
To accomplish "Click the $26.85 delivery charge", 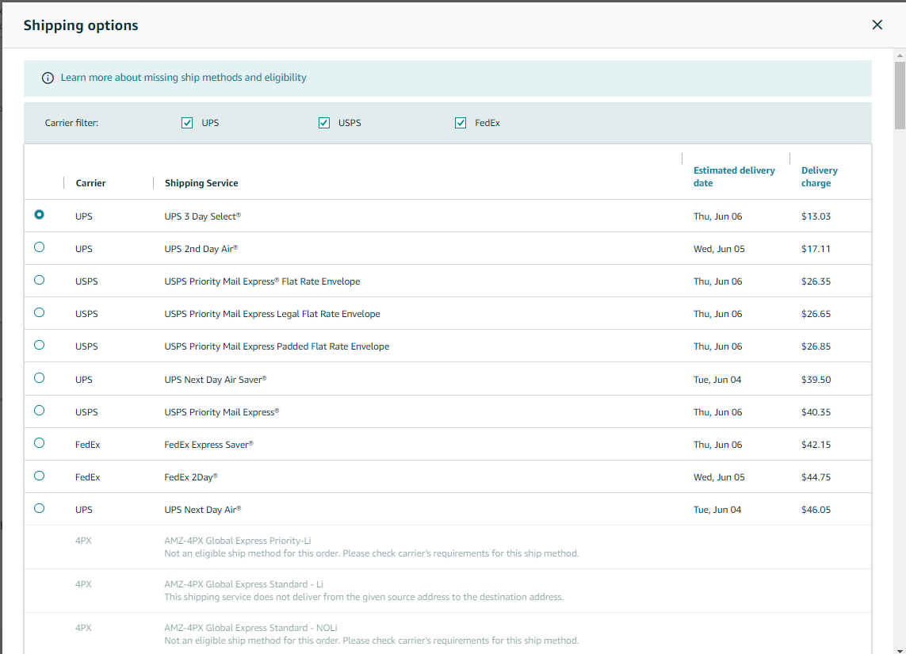I will pyautogui.click(x=816, y=346).
